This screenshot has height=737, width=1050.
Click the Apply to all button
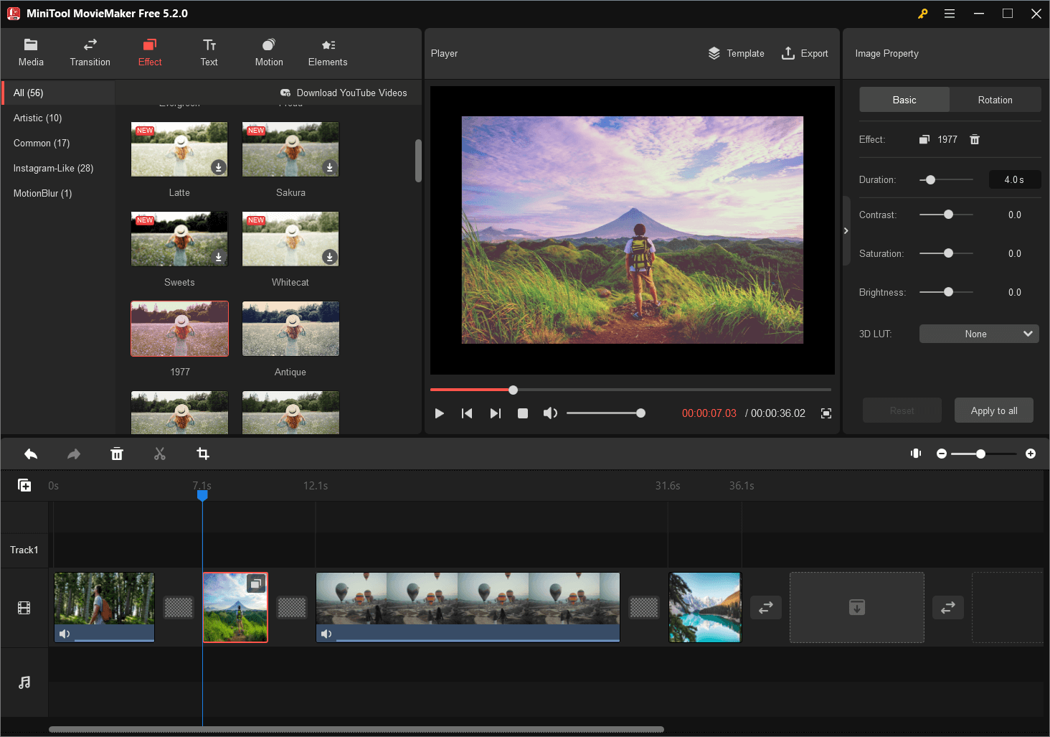tap(994, 410)
